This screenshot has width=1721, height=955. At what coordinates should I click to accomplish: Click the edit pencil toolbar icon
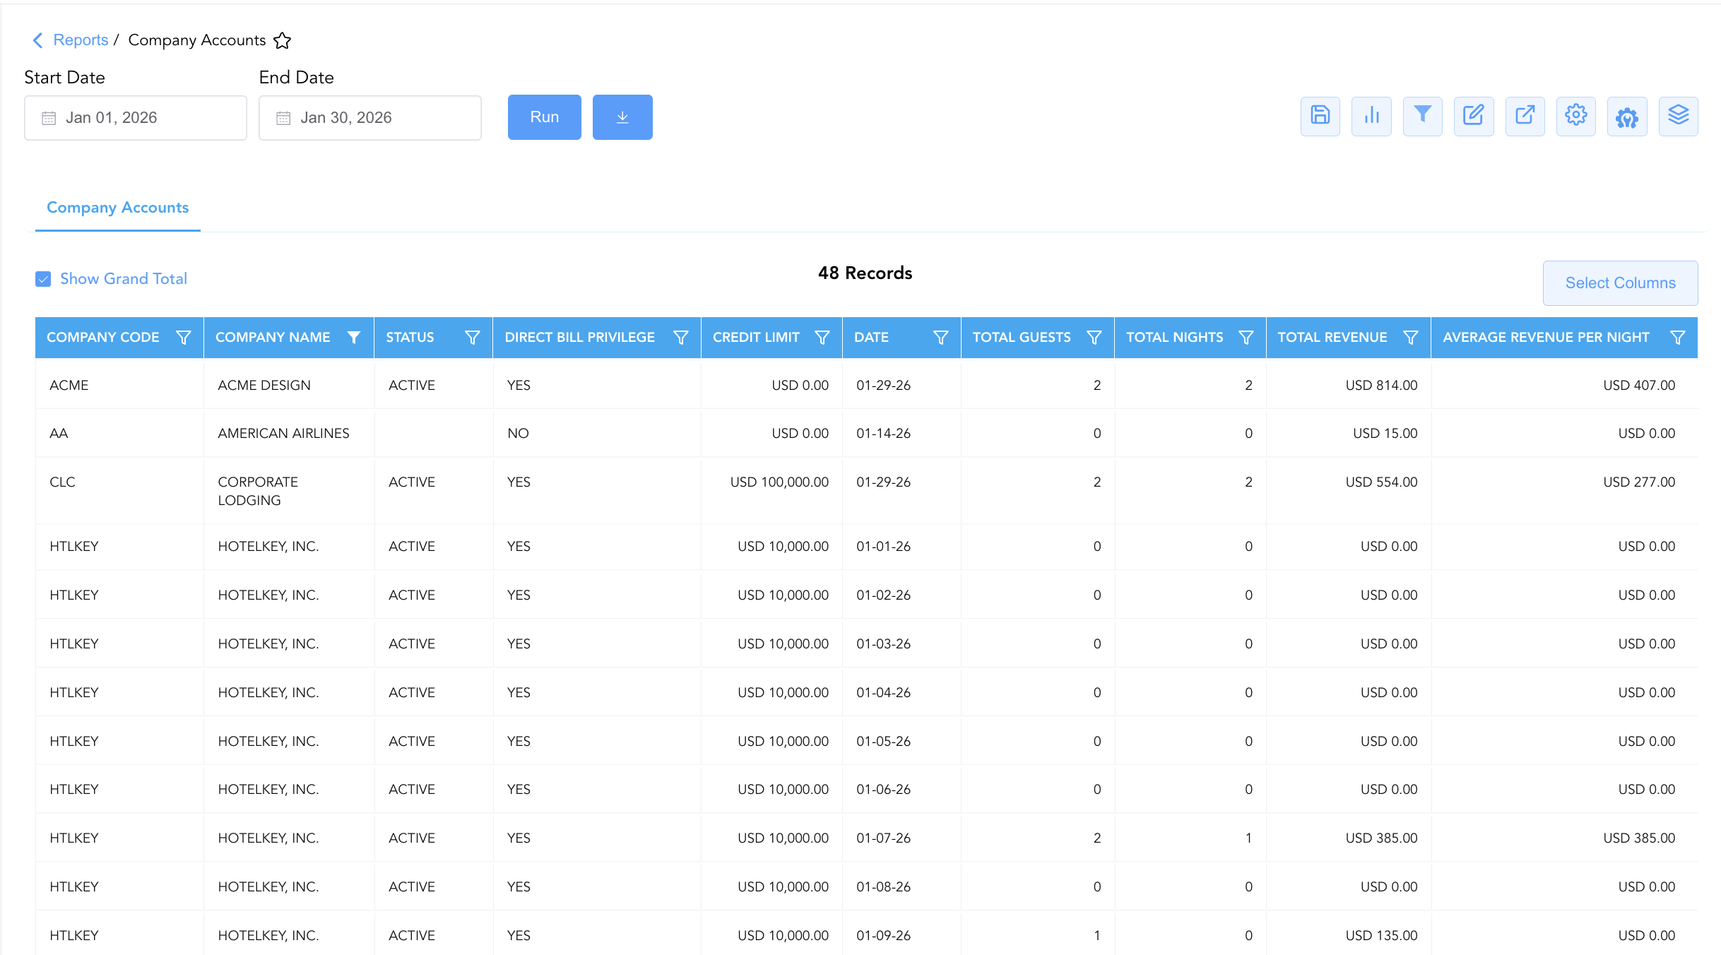(x=1474, y=117)
